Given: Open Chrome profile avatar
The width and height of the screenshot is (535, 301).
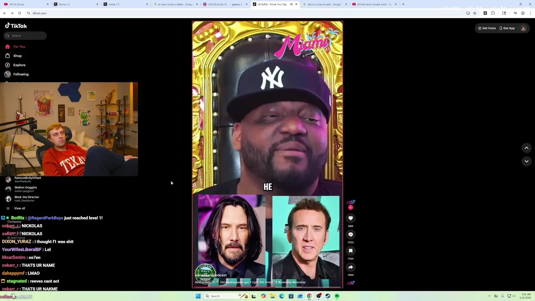Looking at the screenshot, I should pyautogui.click(x=523, y=13).
